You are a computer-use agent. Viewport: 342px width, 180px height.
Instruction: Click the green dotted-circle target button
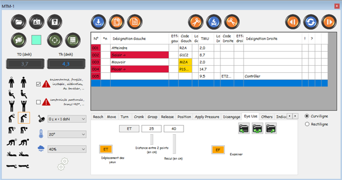point(55,40)
